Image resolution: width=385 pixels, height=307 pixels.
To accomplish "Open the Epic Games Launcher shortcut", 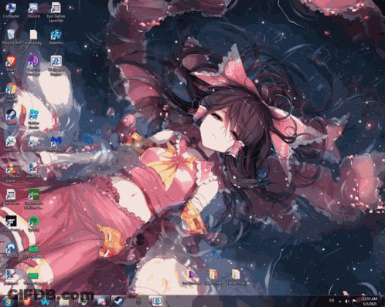I will click(x=56, y=12).
